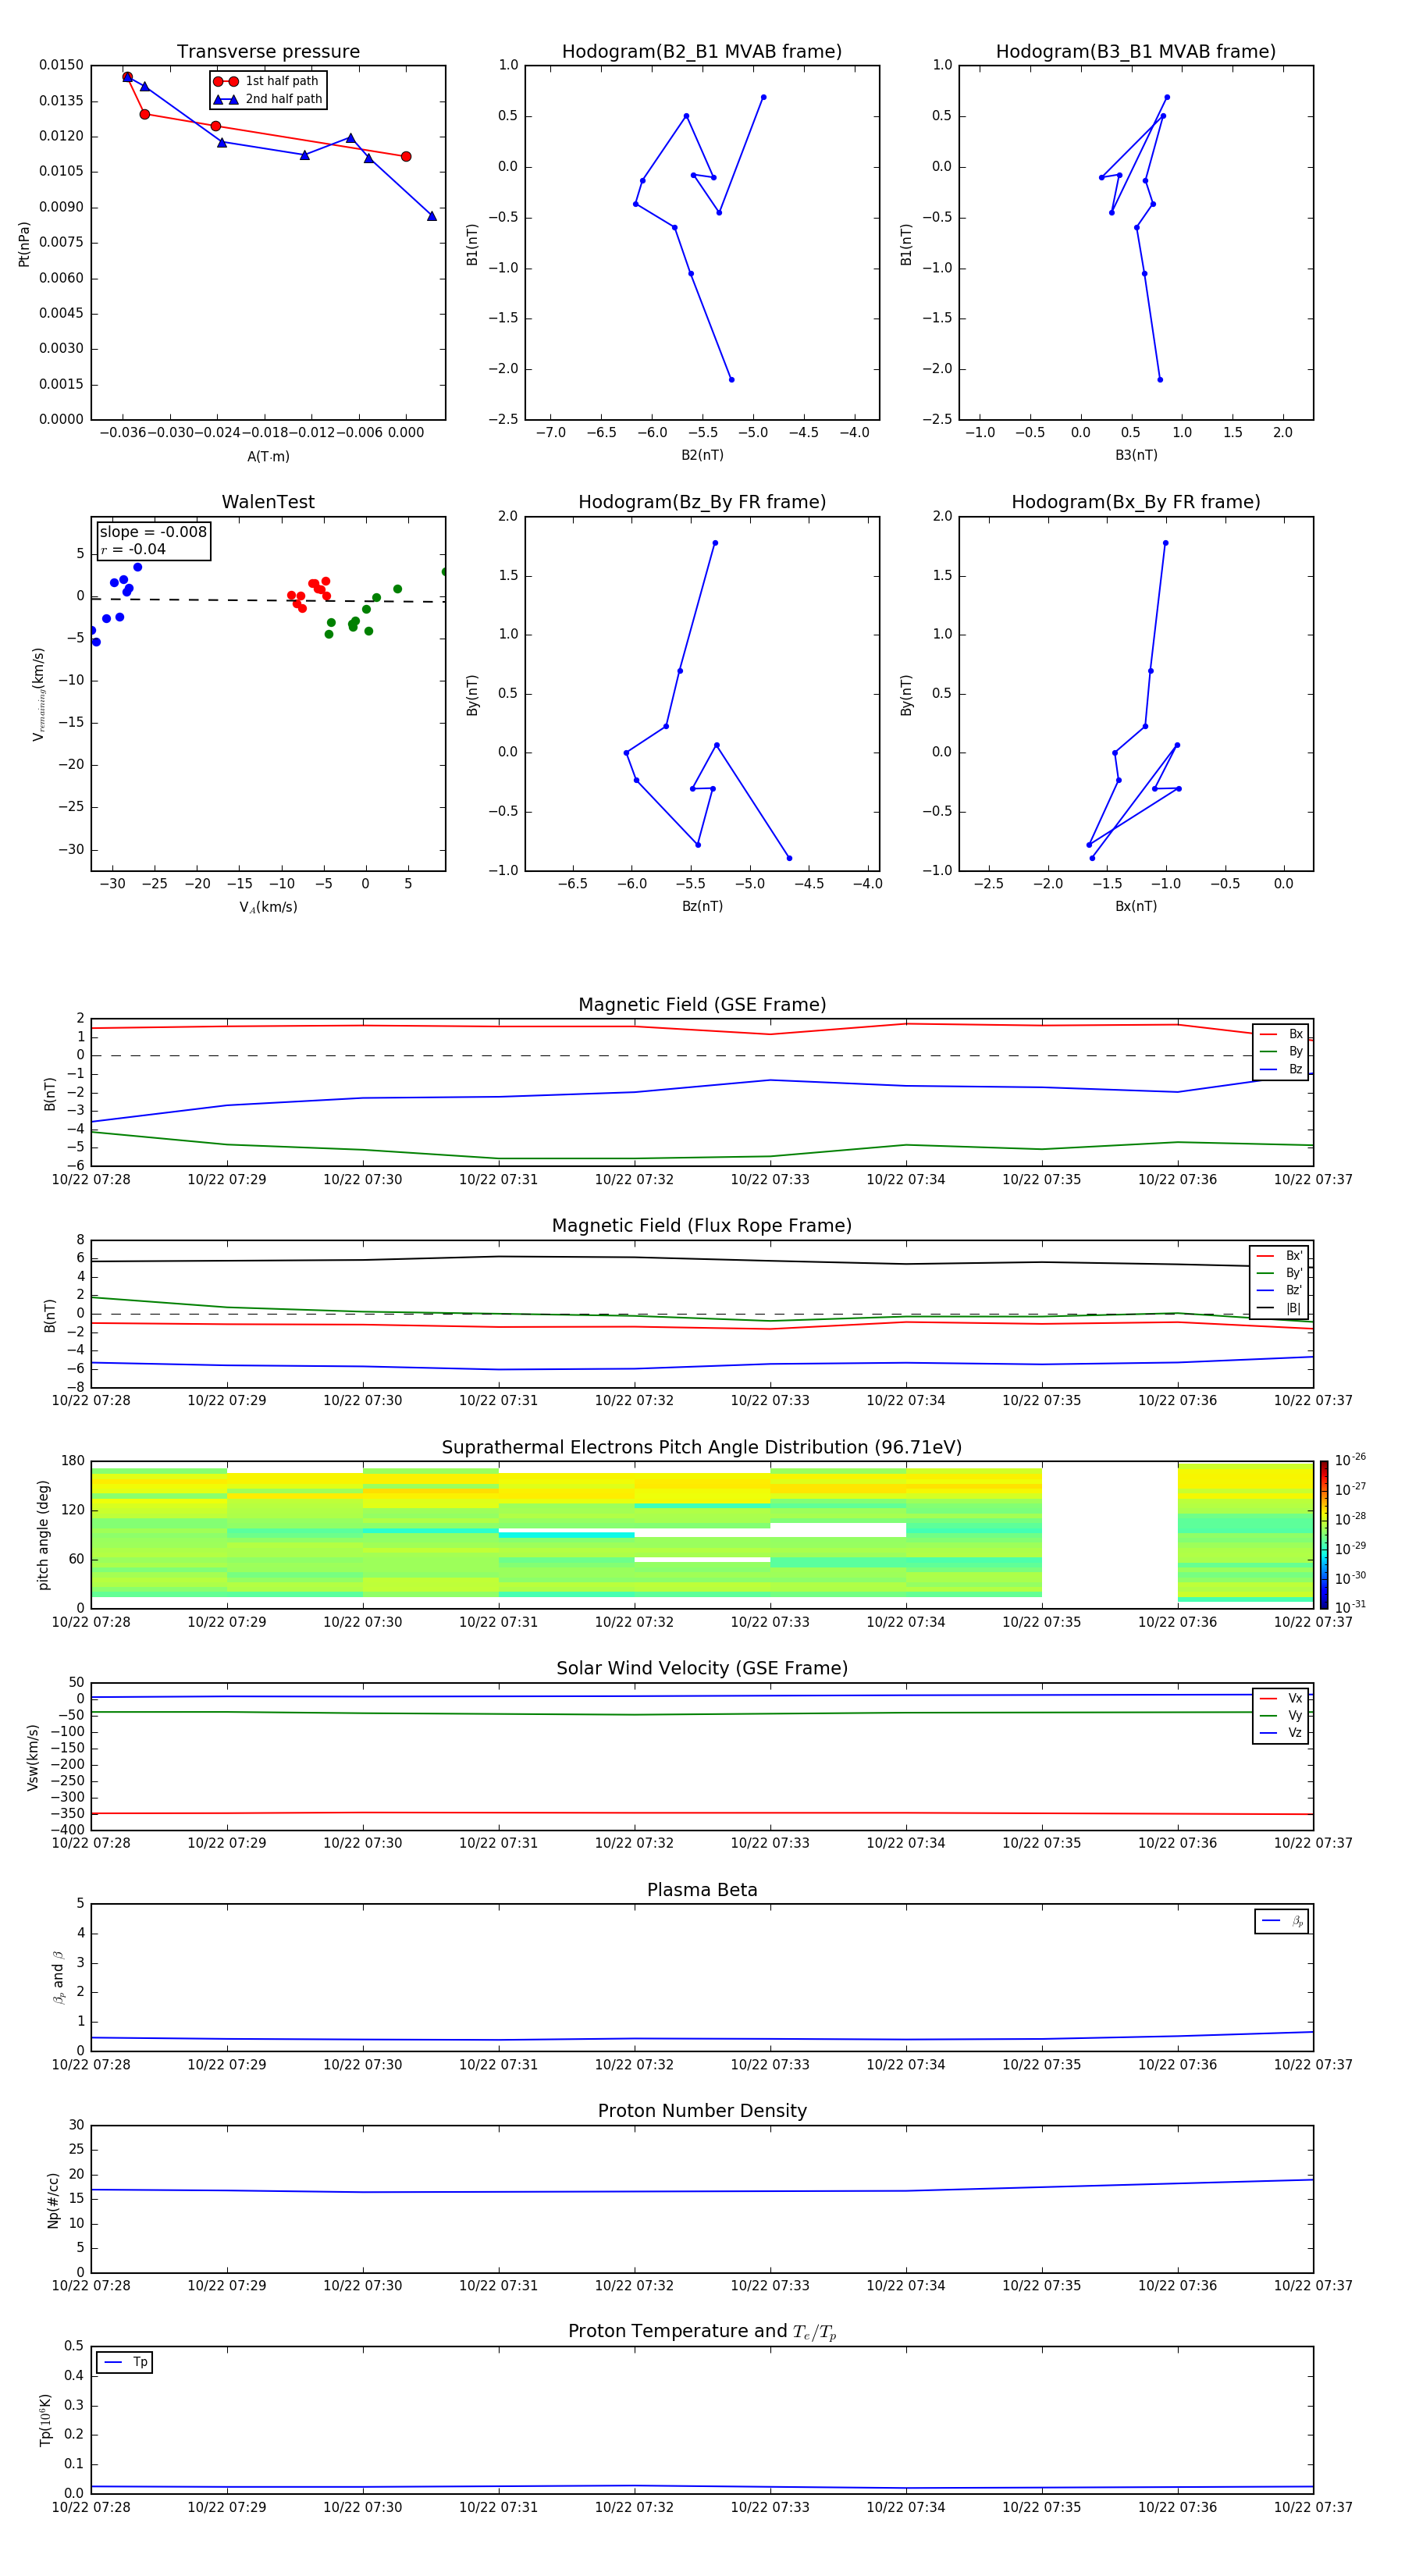This screenshot has height=2576, width=1405.
Task: Click the '180' tick on pitch angle axis
Action: click(73, 1461)
